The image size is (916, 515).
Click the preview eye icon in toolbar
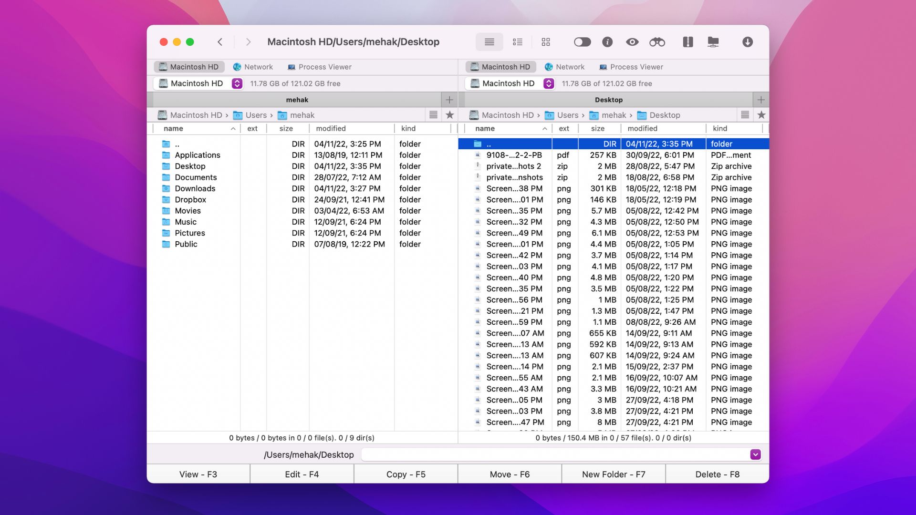coord(632,41)
